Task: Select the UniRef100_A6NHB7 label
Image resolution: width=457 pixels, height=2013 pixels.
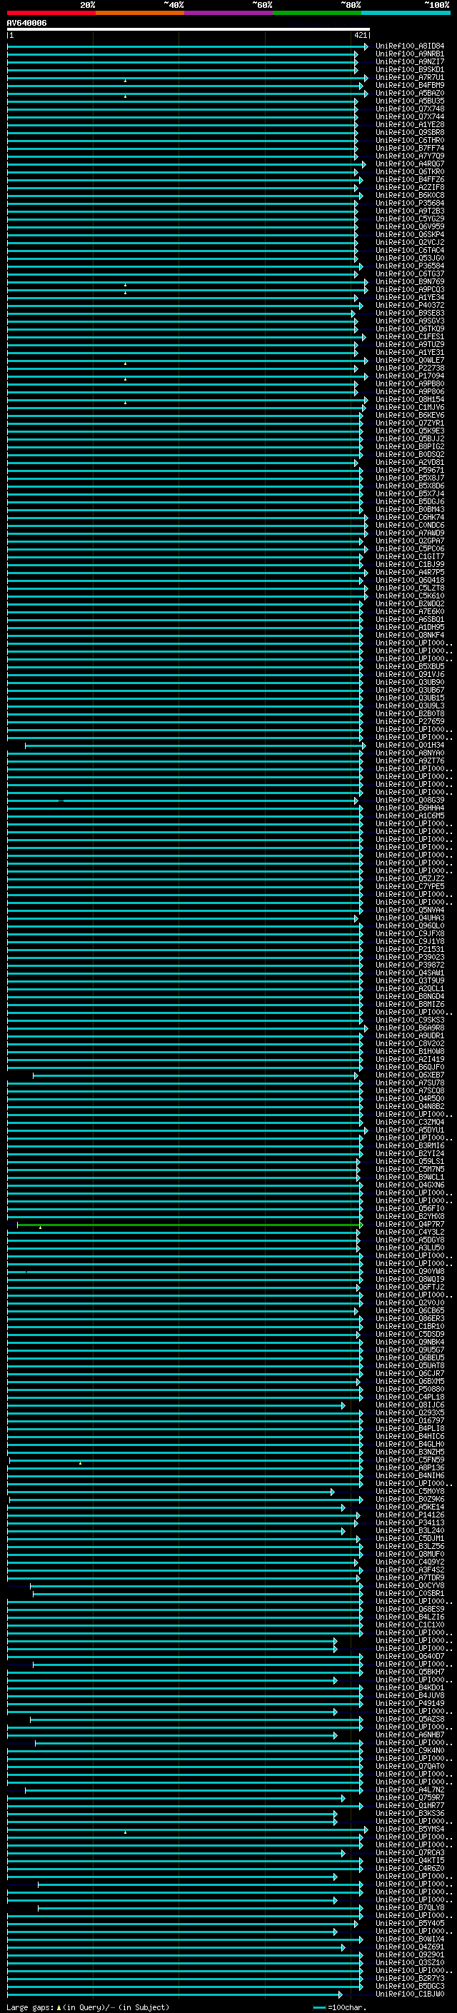Action: pos(409,1735)
